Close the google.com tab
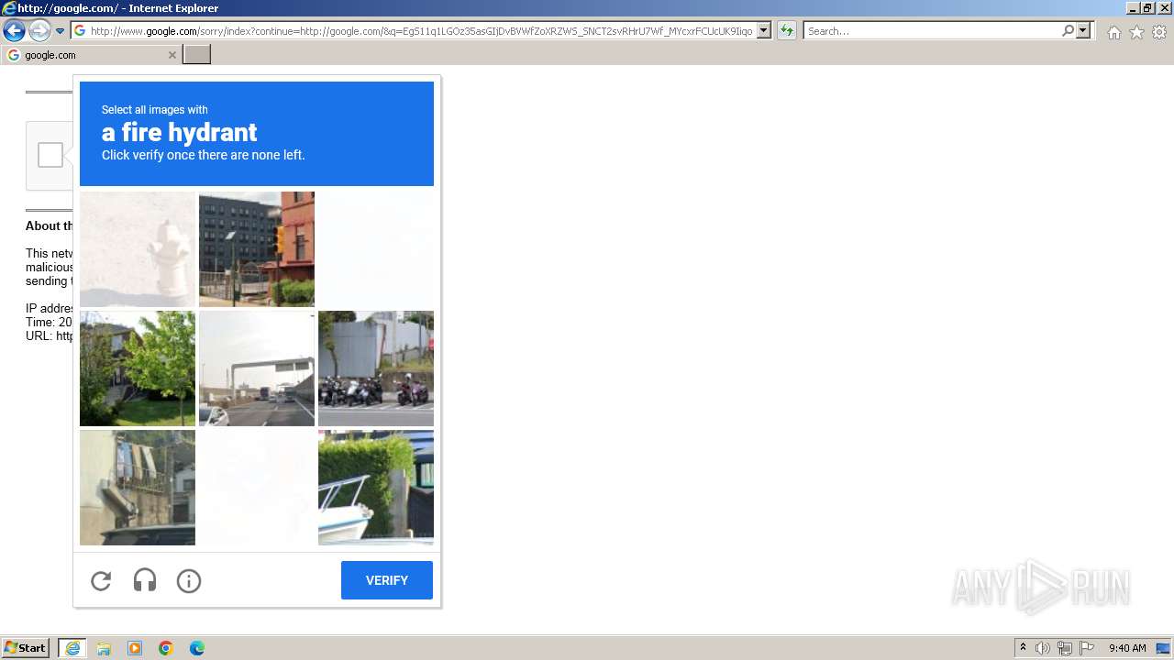Screen dimensions: 1174x660 [172, 55]
